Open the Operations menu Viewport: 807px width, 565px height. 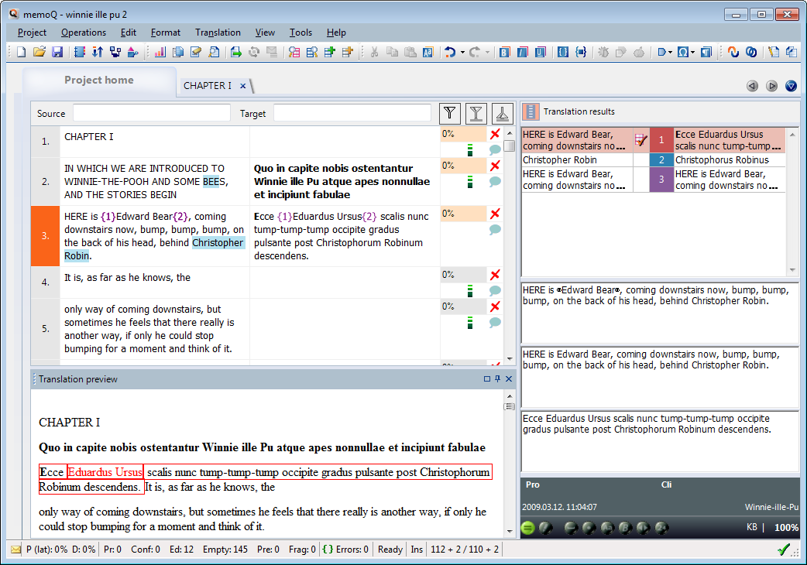[84, 33]
